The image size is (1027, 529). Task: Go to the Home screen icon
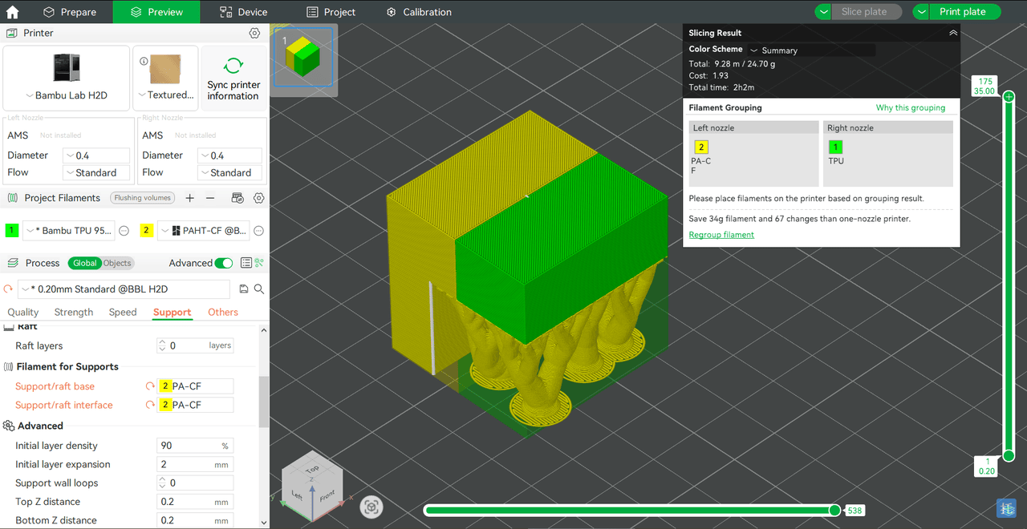[x=12, y=12]
